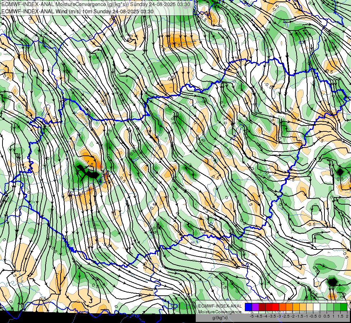This screenshot has width=351, height=323.
Task: Click the legend tick value -4.5
Action: 258,316
